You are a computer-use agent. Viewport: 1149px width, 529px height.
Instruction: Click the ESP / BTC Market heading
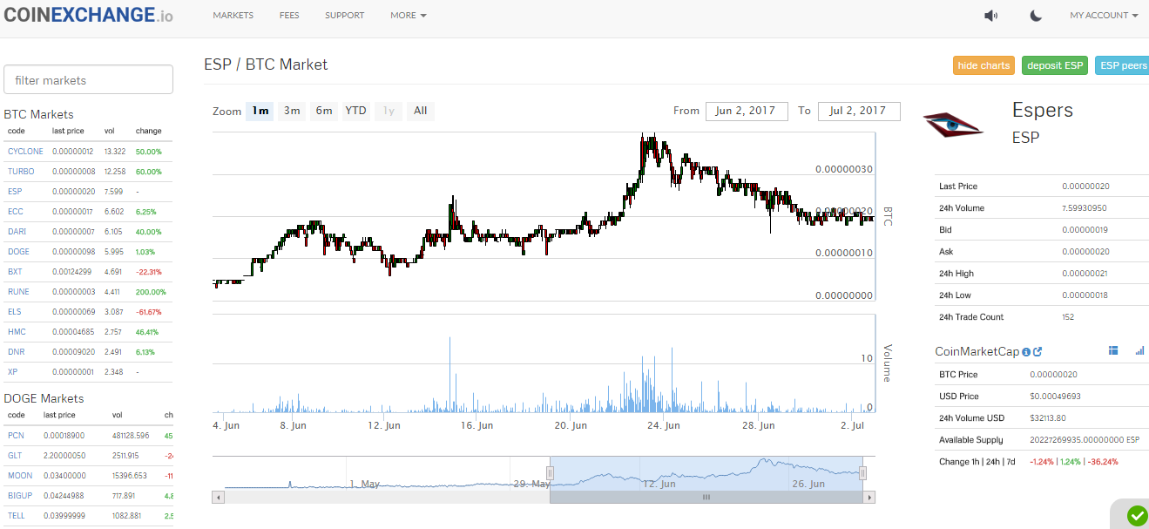coord(266,64)
